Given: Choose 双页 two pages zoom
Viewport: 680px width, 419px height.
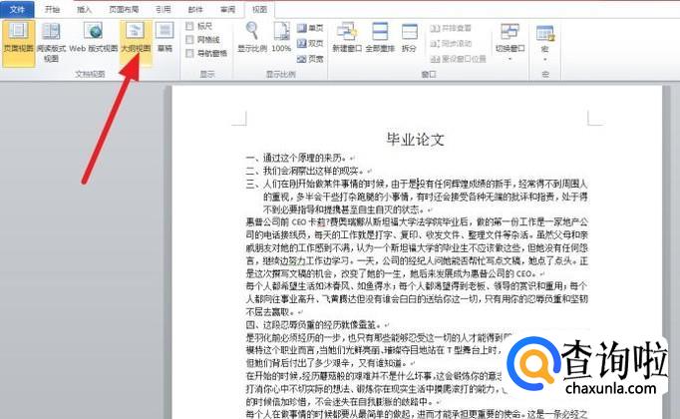Looking at the screenshot, I should pyautogui.click(x=310, y=43).
